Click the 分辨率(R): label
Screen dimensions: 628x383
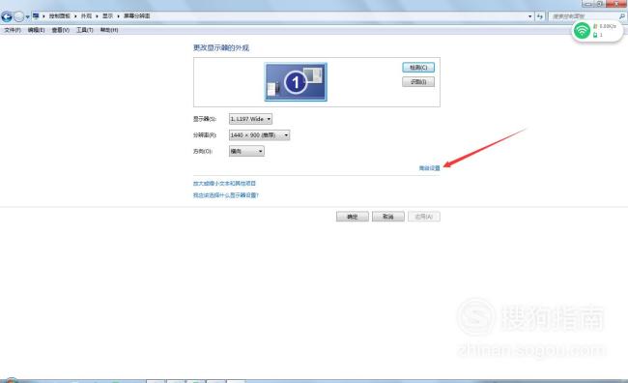[205, 135]
